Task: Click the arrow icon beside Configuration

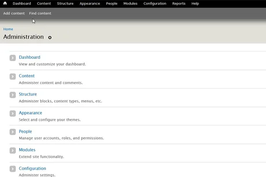Action: pyautogui.click(x=12, y=169)
